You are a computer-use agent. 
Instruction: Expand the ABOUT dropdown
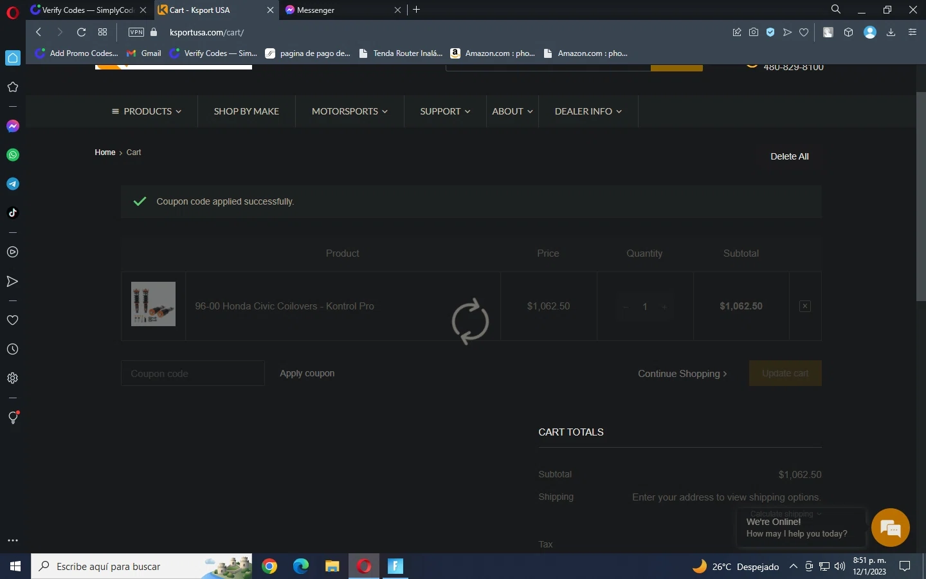[513, 111]
